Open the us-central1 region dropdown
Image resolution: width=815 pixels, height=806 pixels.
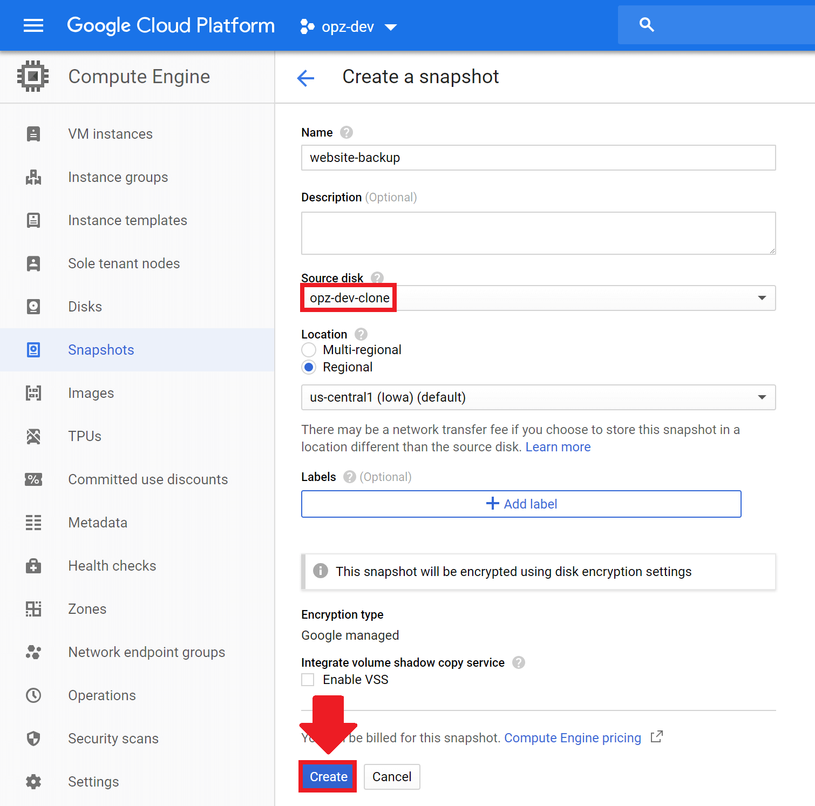tap(538, 397)
